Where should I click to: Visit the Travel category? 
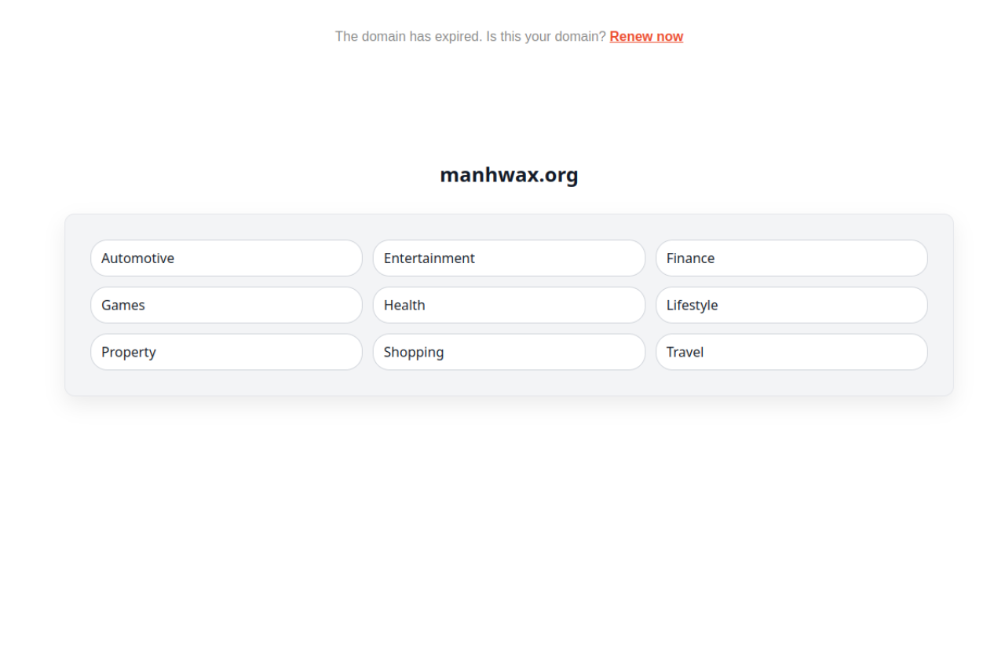791,352
